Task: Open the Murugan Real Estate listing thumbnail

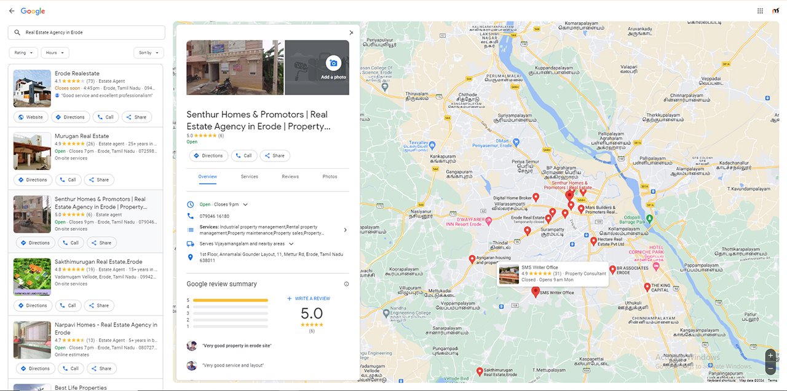Action: (32, 151)
